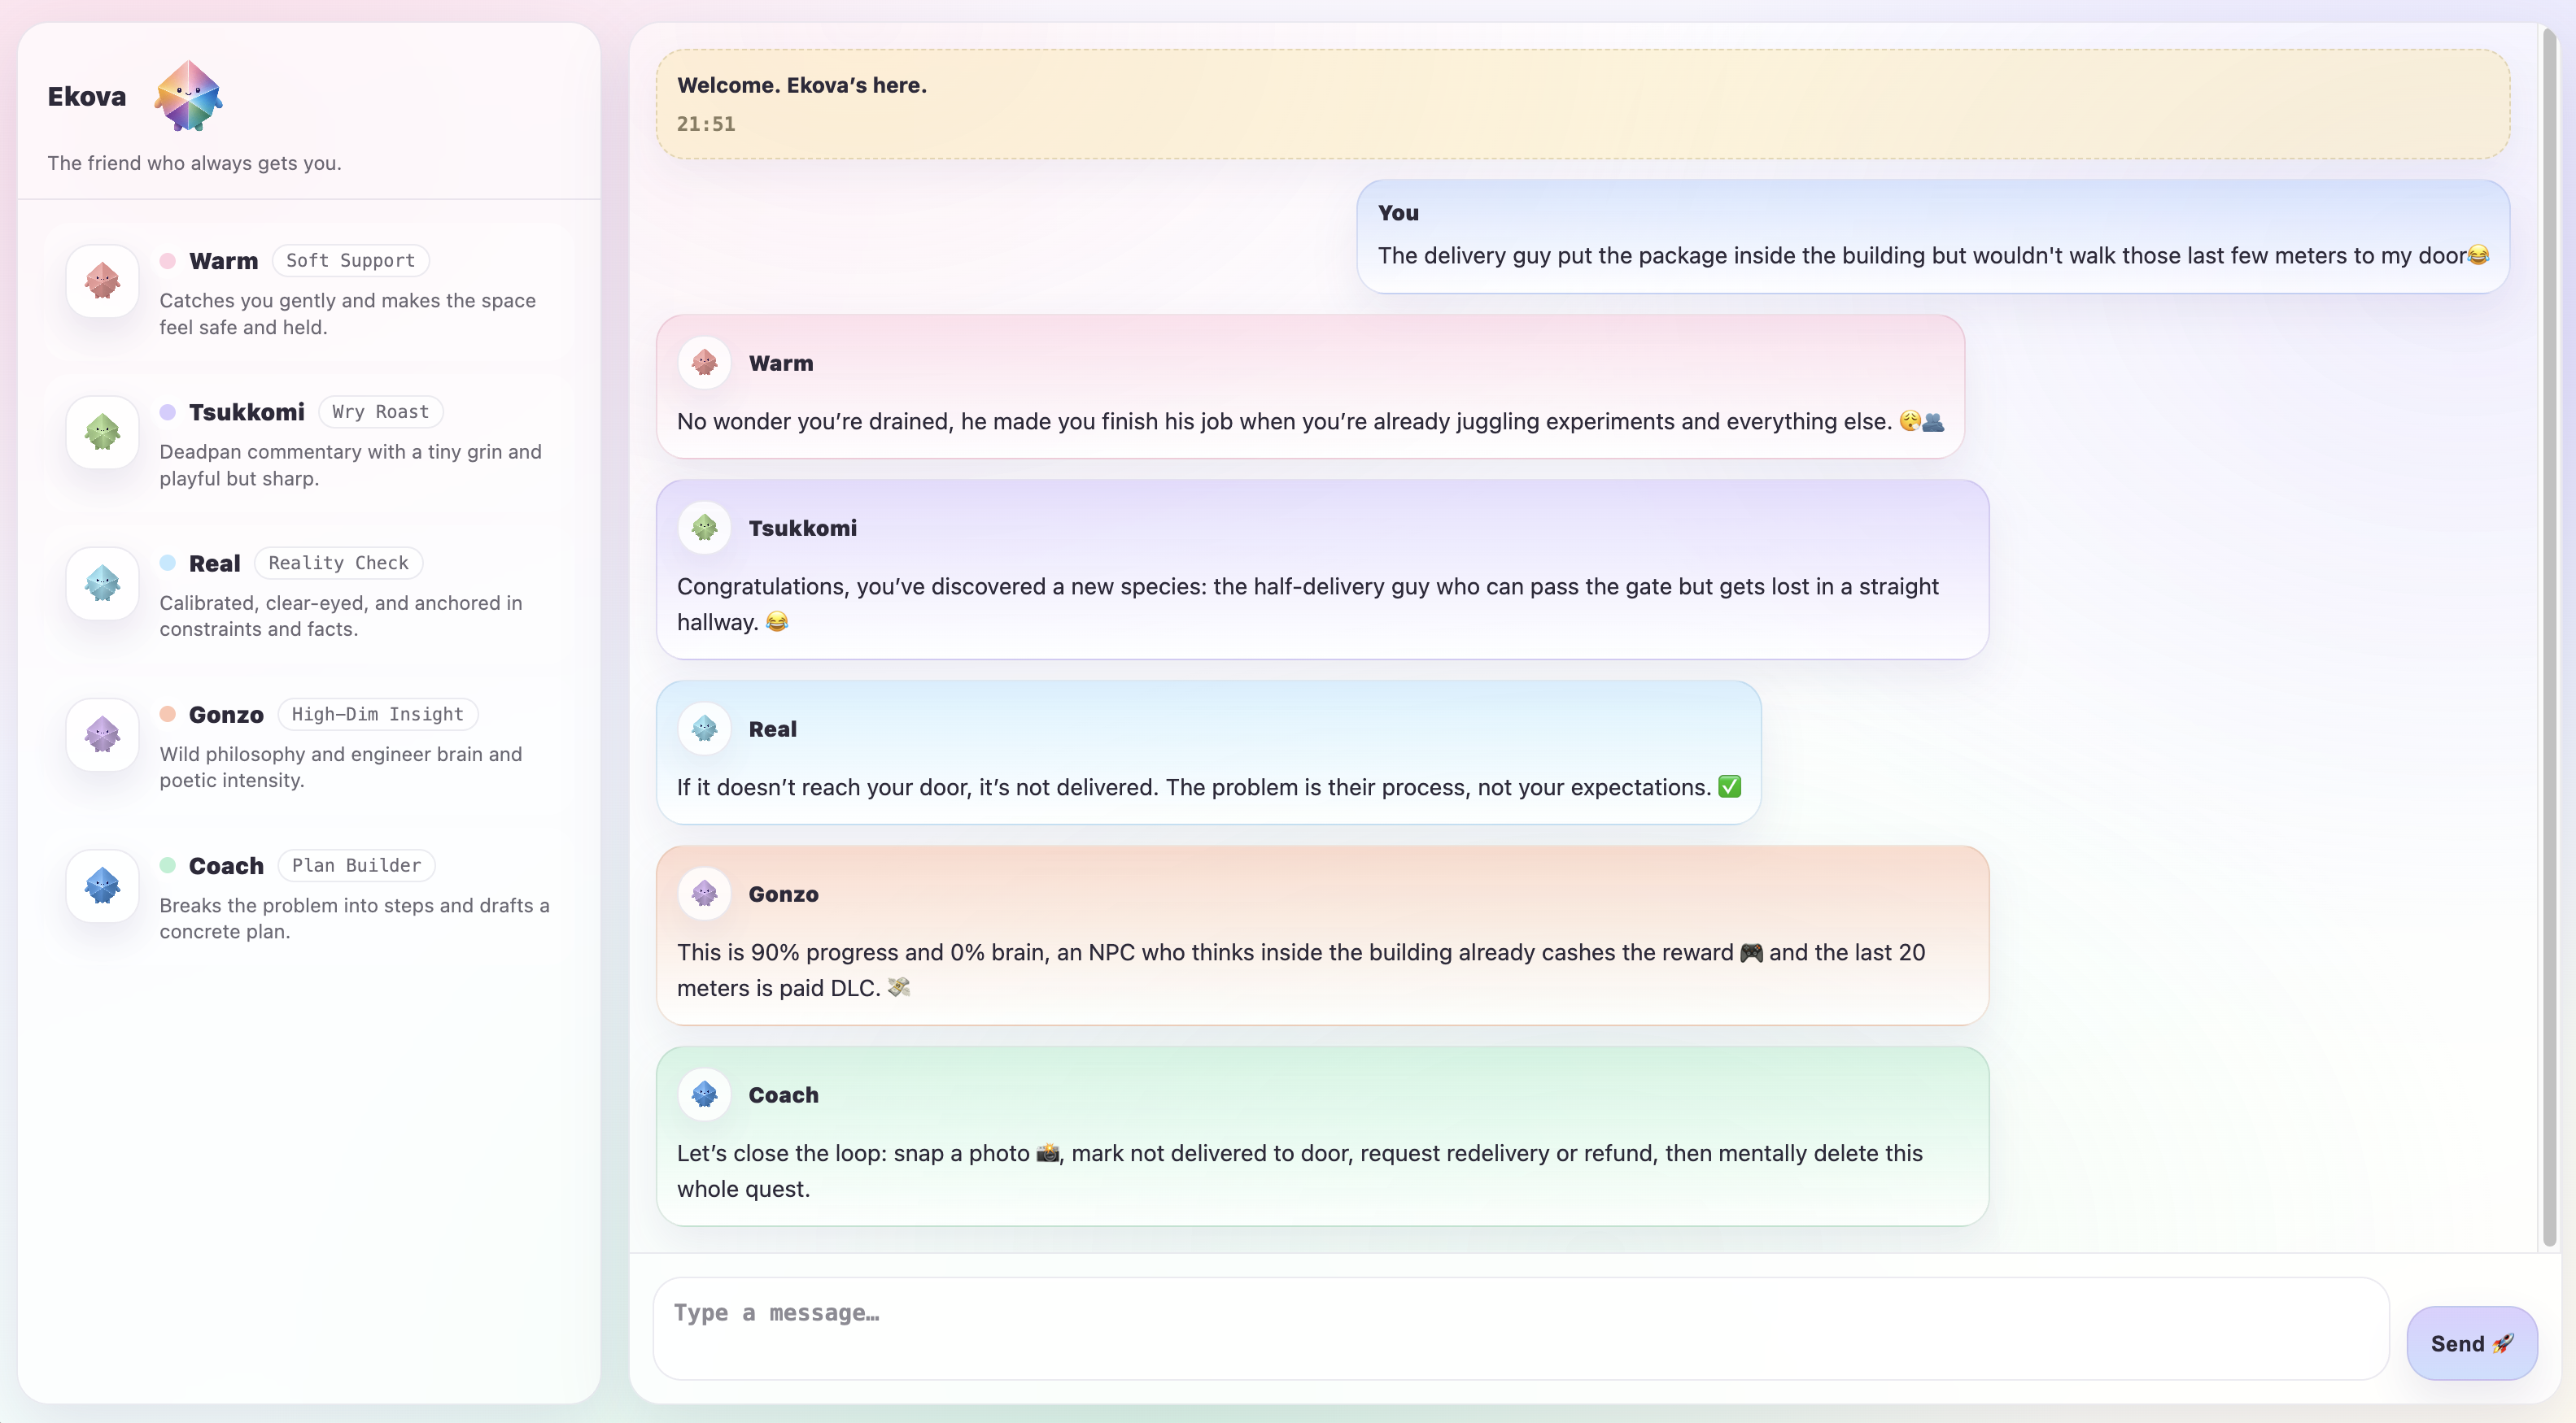This screenshot has height=1423, width=2576.
Task: Select the Coach blue avatar in sidebar
Action: click(102, 886)
